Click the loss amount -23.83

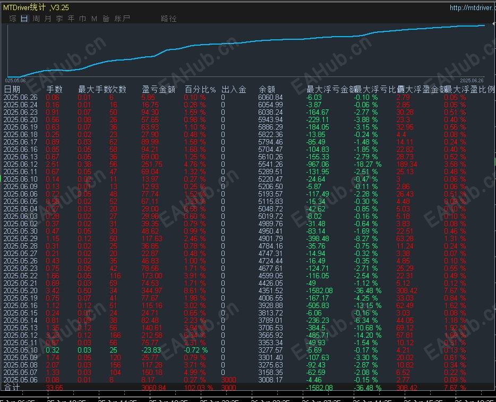151,350
